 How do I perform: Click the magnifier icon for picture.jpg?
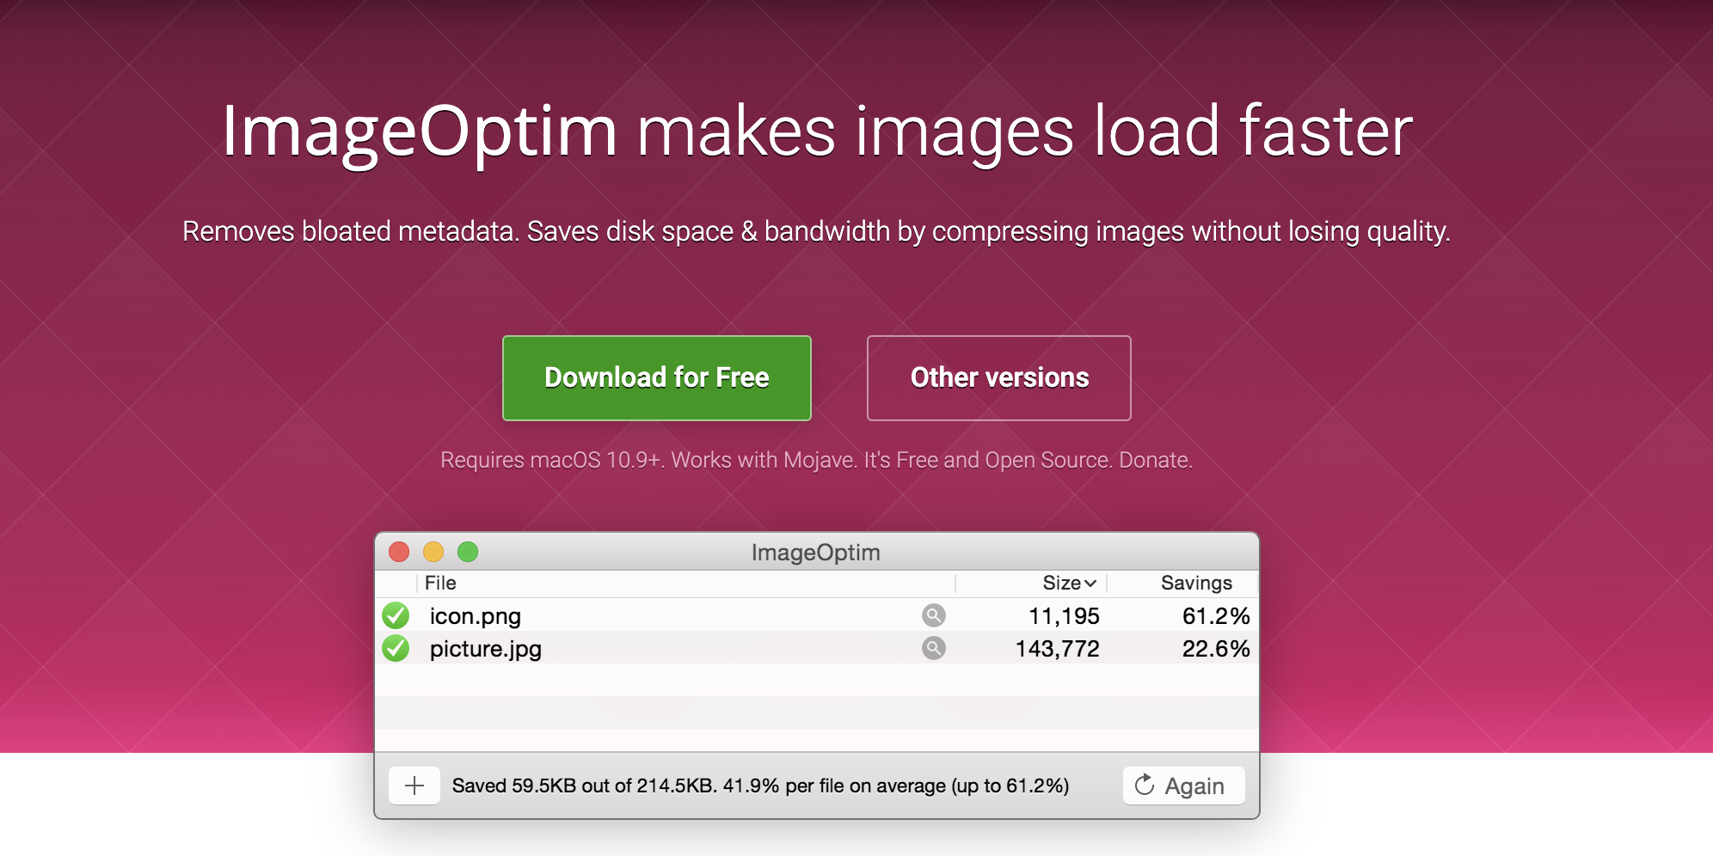[x=933, y=648]
